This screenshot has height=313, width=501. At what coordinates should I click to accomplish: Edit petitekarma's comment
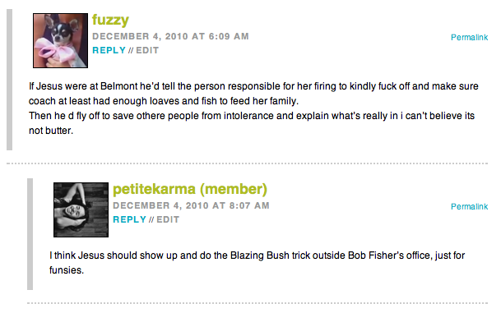168,219
